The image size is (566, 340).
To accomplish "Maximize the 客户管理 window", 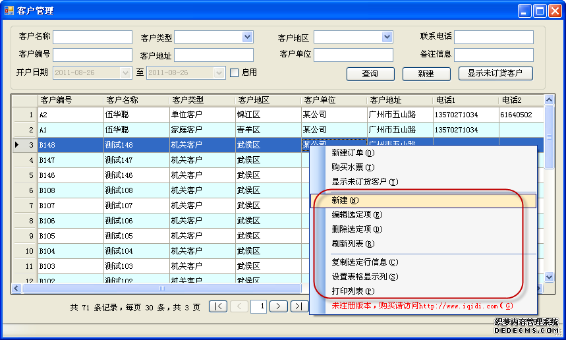I will point(539,11).
